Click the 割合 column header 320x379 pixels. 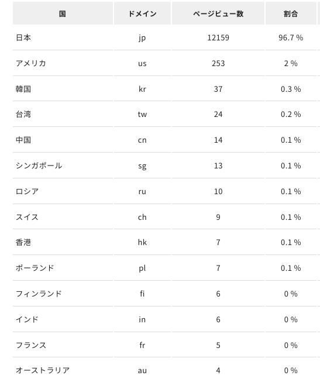pos(291,13)
